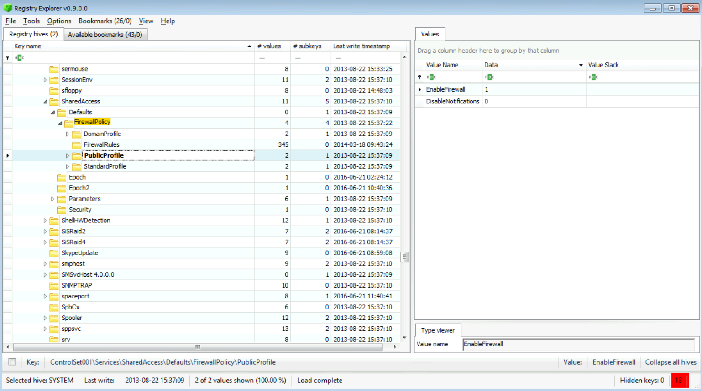Image resolution: width=702 pixels, height=391 pixels.
Task: Click the Registry Explorer app icon
Action: 7,8
